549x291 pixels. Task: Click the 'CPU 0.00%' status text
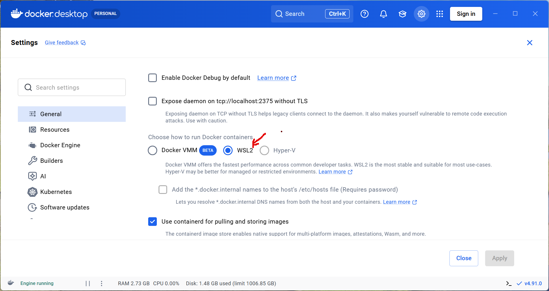click(166, 284)
